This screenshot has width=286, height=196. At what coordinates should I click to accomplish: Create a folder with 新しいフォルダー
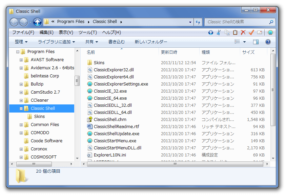pos(151,42)
